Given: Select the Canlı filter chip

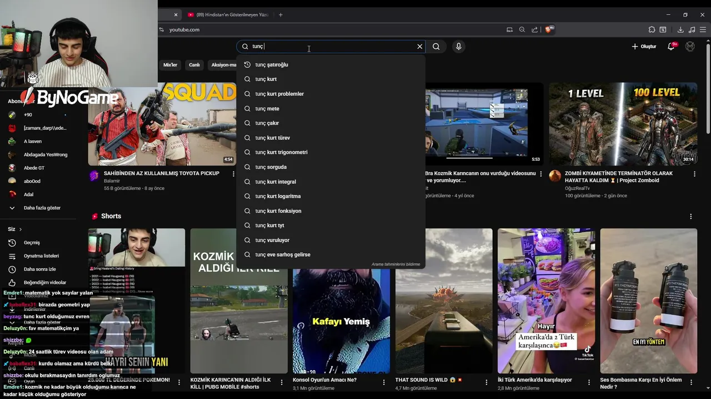Looking at the screenshot, I should (x=194, y=65).
